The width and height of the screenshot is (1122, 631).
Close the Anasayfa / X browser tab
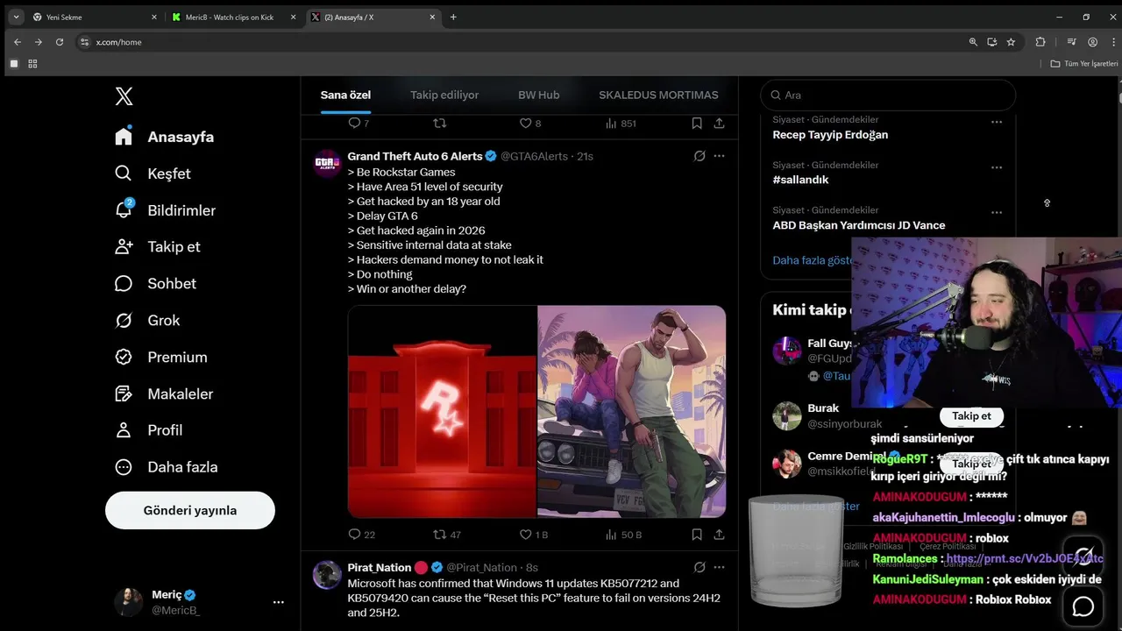(432, 17)
